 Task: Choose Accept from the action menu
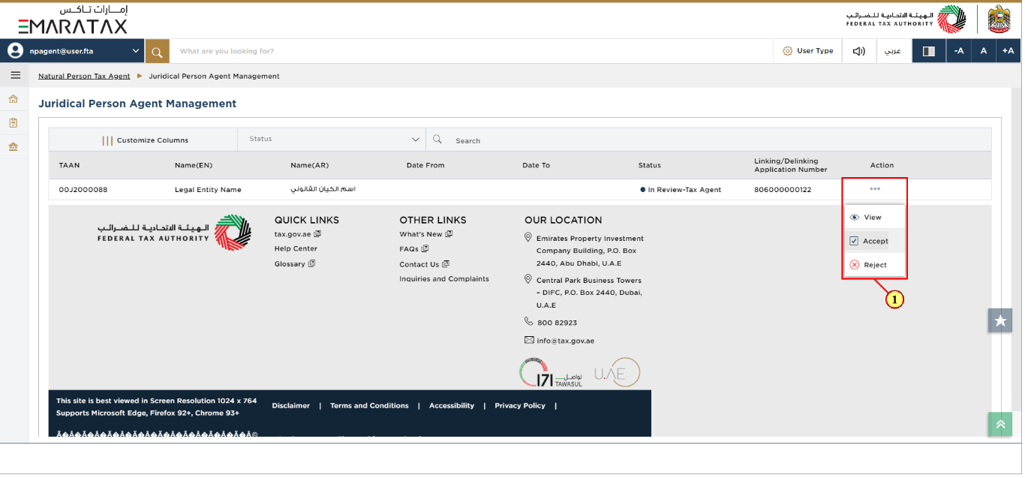(875, 241)
